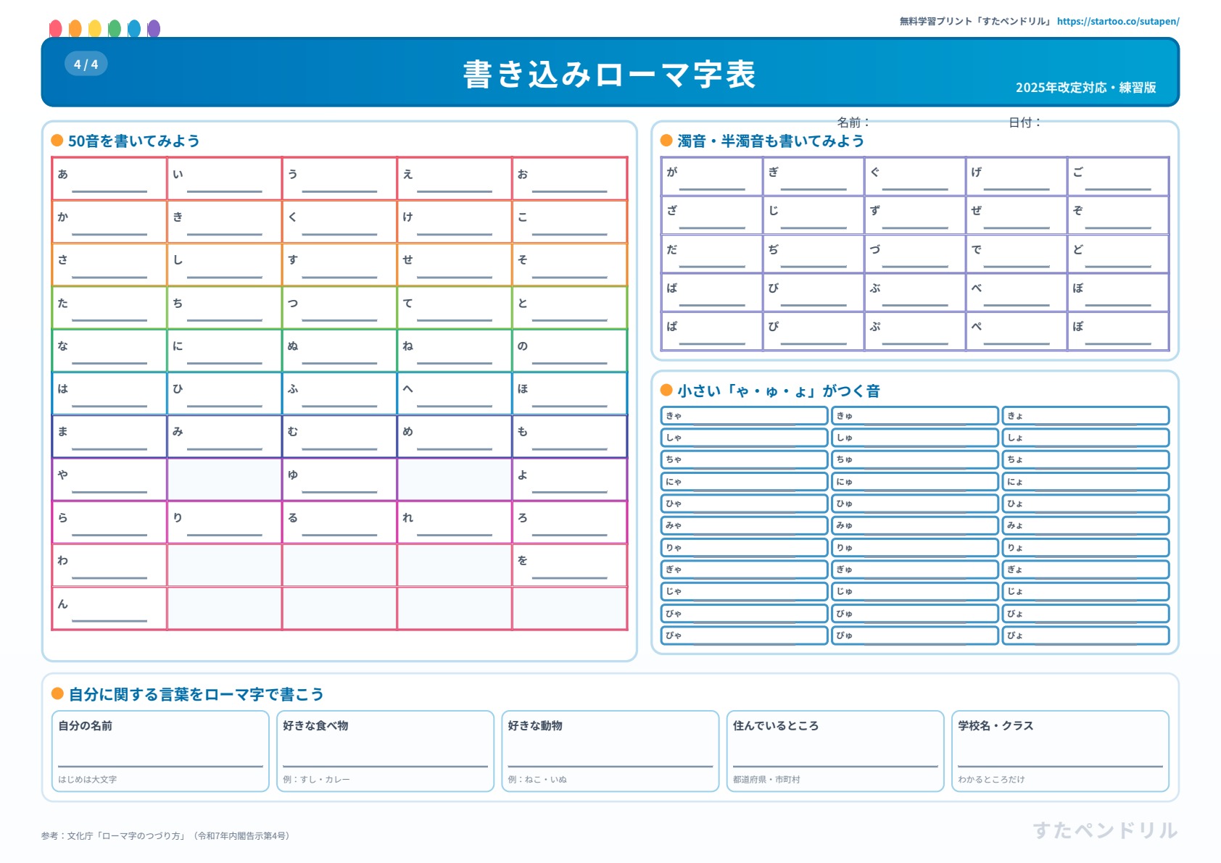Select the しゅ answer box

[x=915, y=438]
